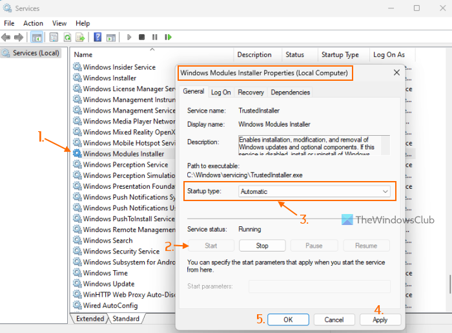452x333 pixels.
Task: Click the gear icon beside Windows Installer
Action: coord(77,78)
